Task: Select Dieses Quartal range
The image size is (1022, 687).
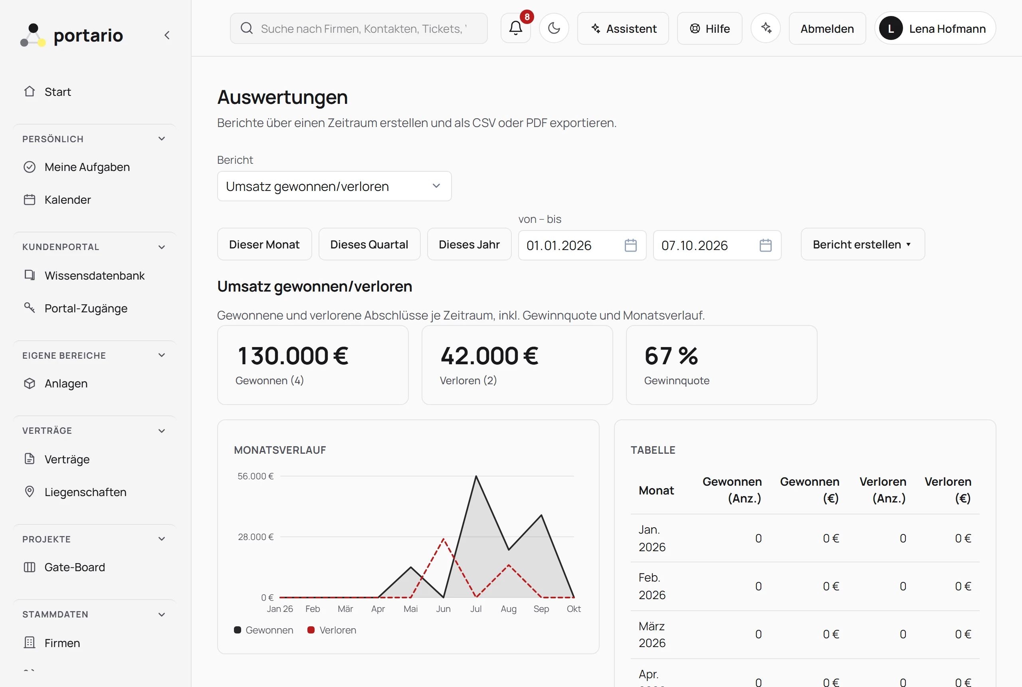Action: (x=369, y=244)
